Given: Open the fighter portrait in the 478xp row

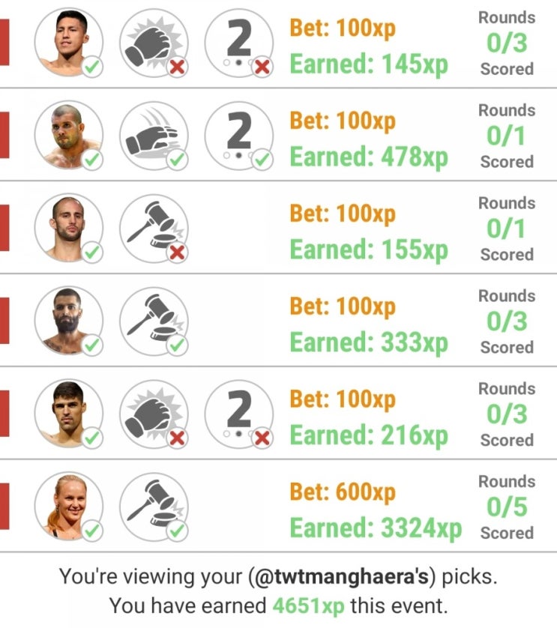Looking at the screenshot, I should 68,136.
